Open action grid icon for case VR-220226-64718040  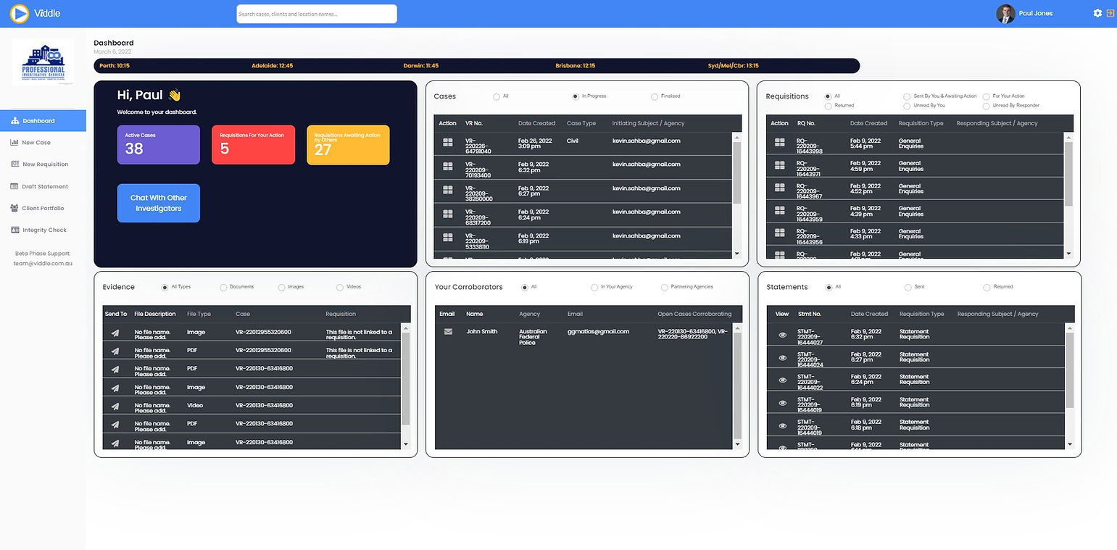447,143
